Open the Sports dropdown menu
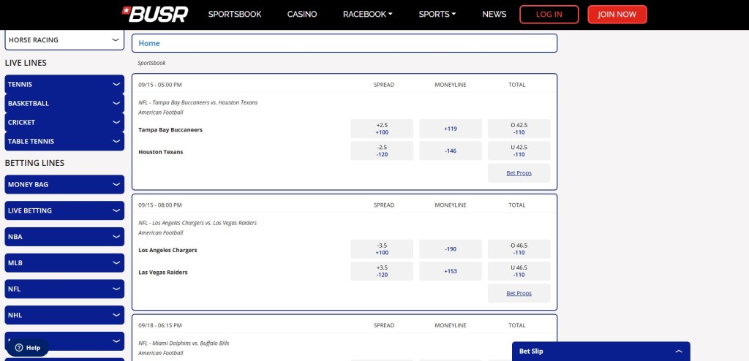Image resolution: width=749 pixels, height=361 pixels. (x=437, y=14)
